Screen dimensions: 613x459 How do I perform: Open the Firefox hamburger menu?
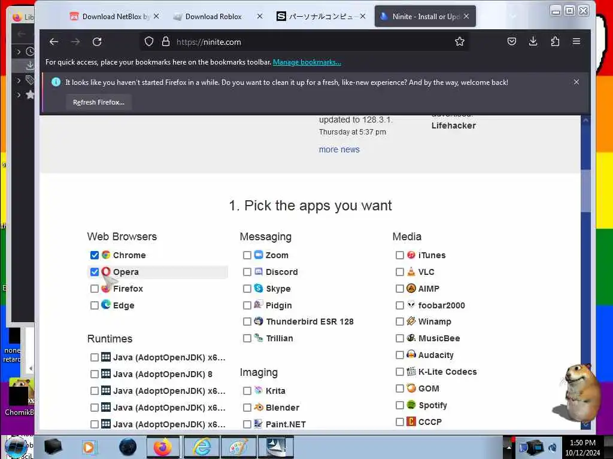click(576, 41)
